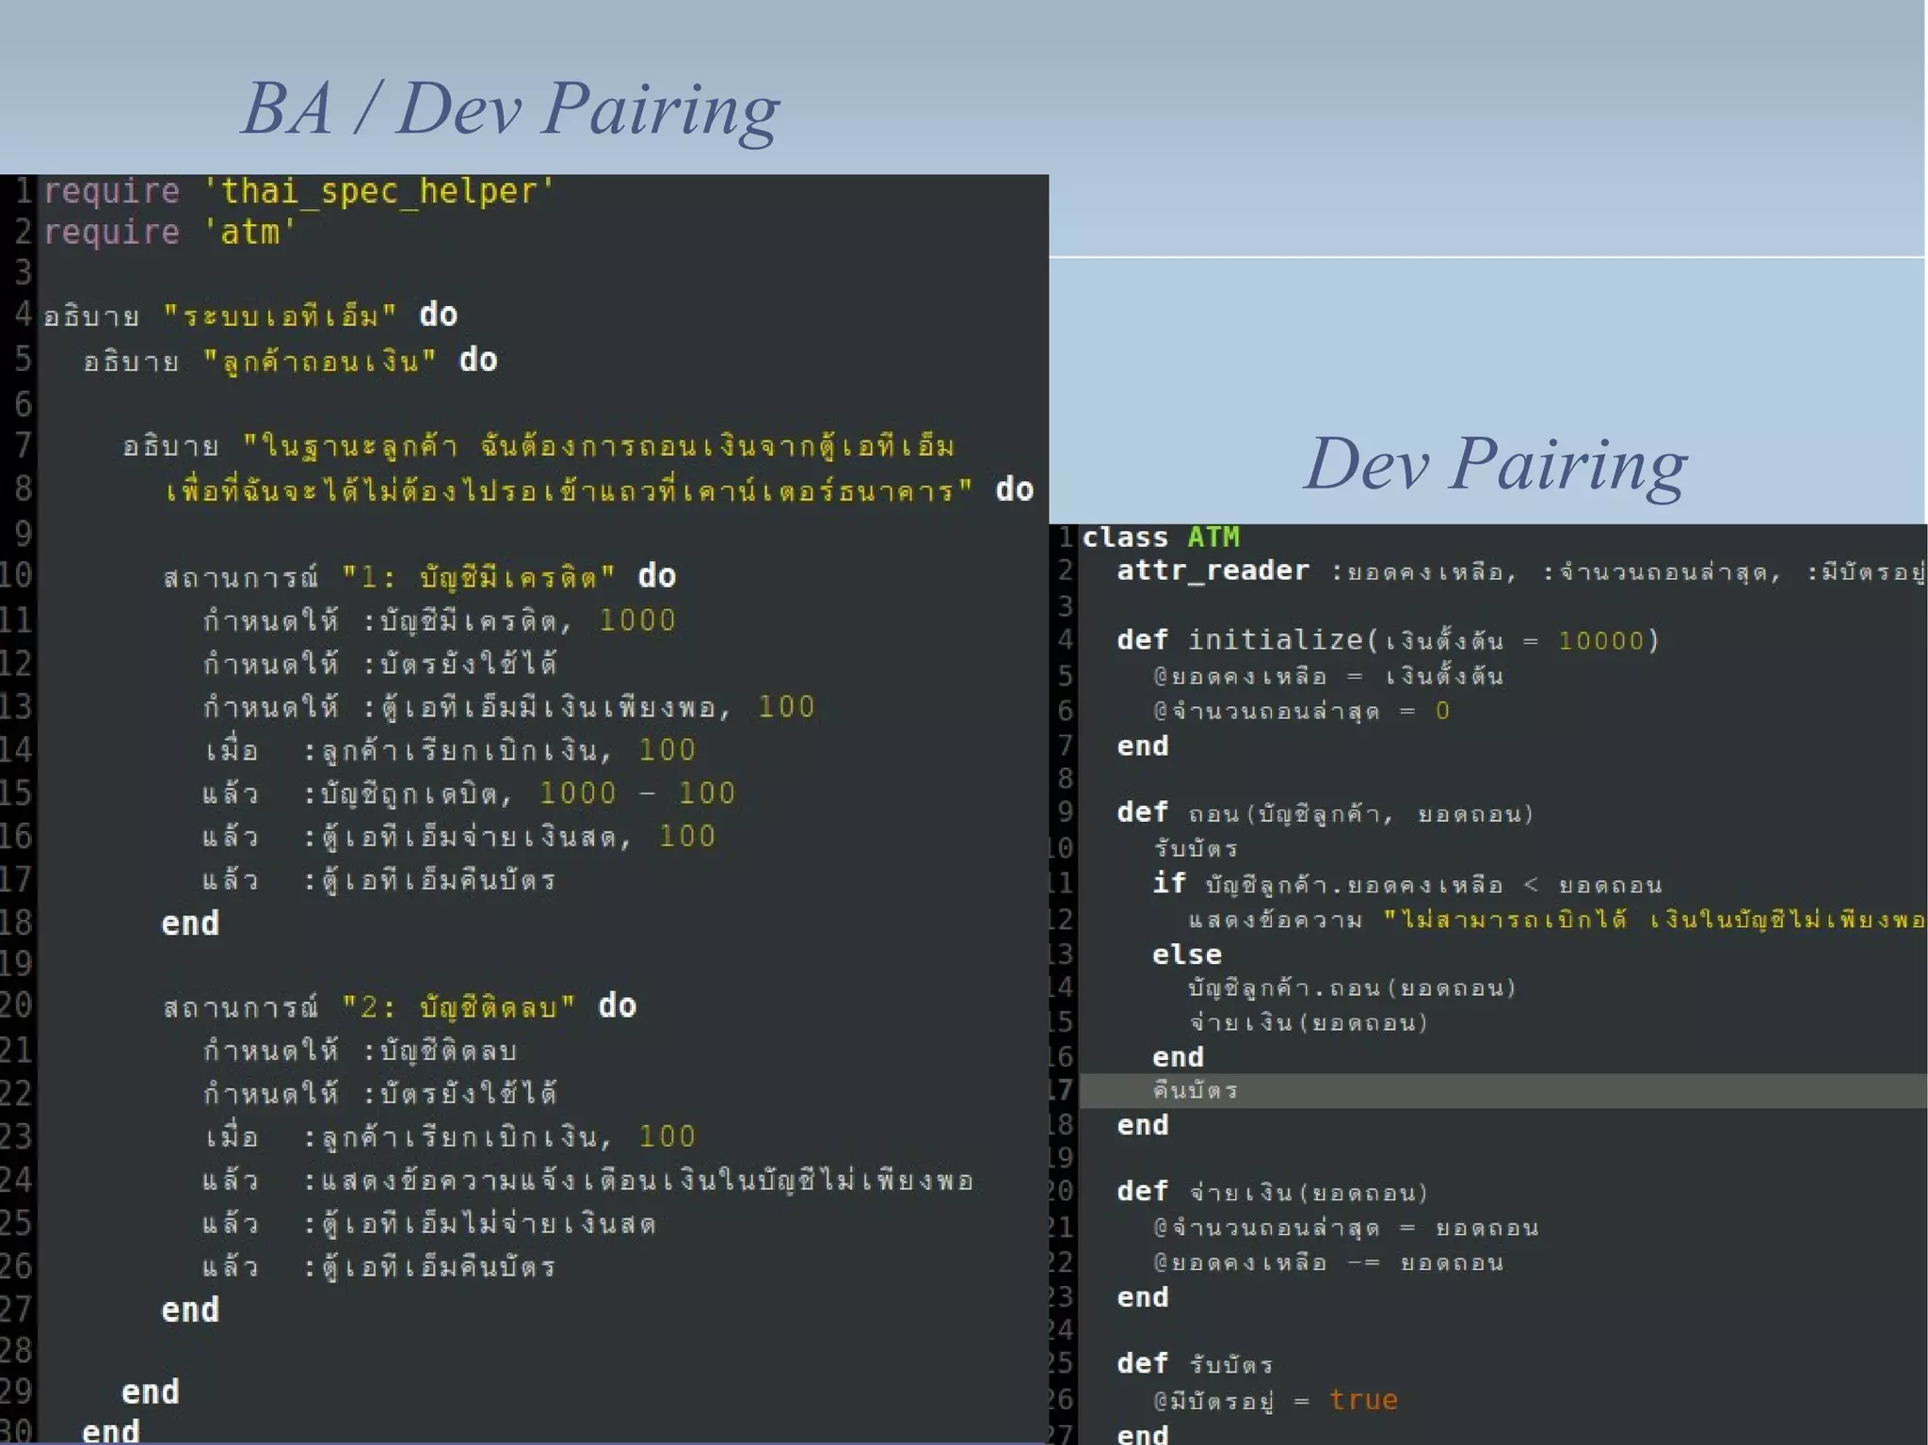Click ':แสดงข้อความแจ้งเตือนเงินในบัญชีไม่เพียงพอ' on line 24
Viewport: 1928px width, 1445px height.
tap(638, 1180)
